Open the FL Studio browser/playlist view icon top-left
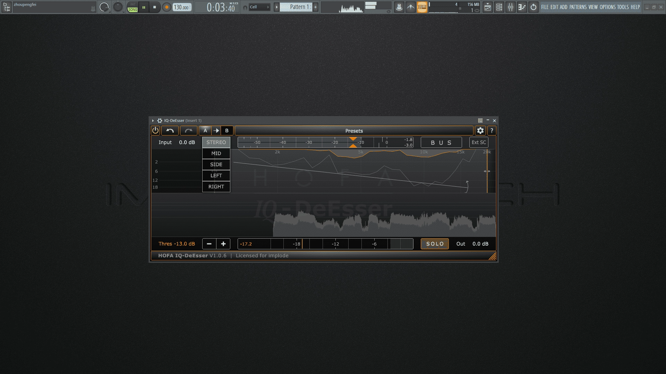The image size is (666, 374). pyautogui.click(x=6, y=7)
